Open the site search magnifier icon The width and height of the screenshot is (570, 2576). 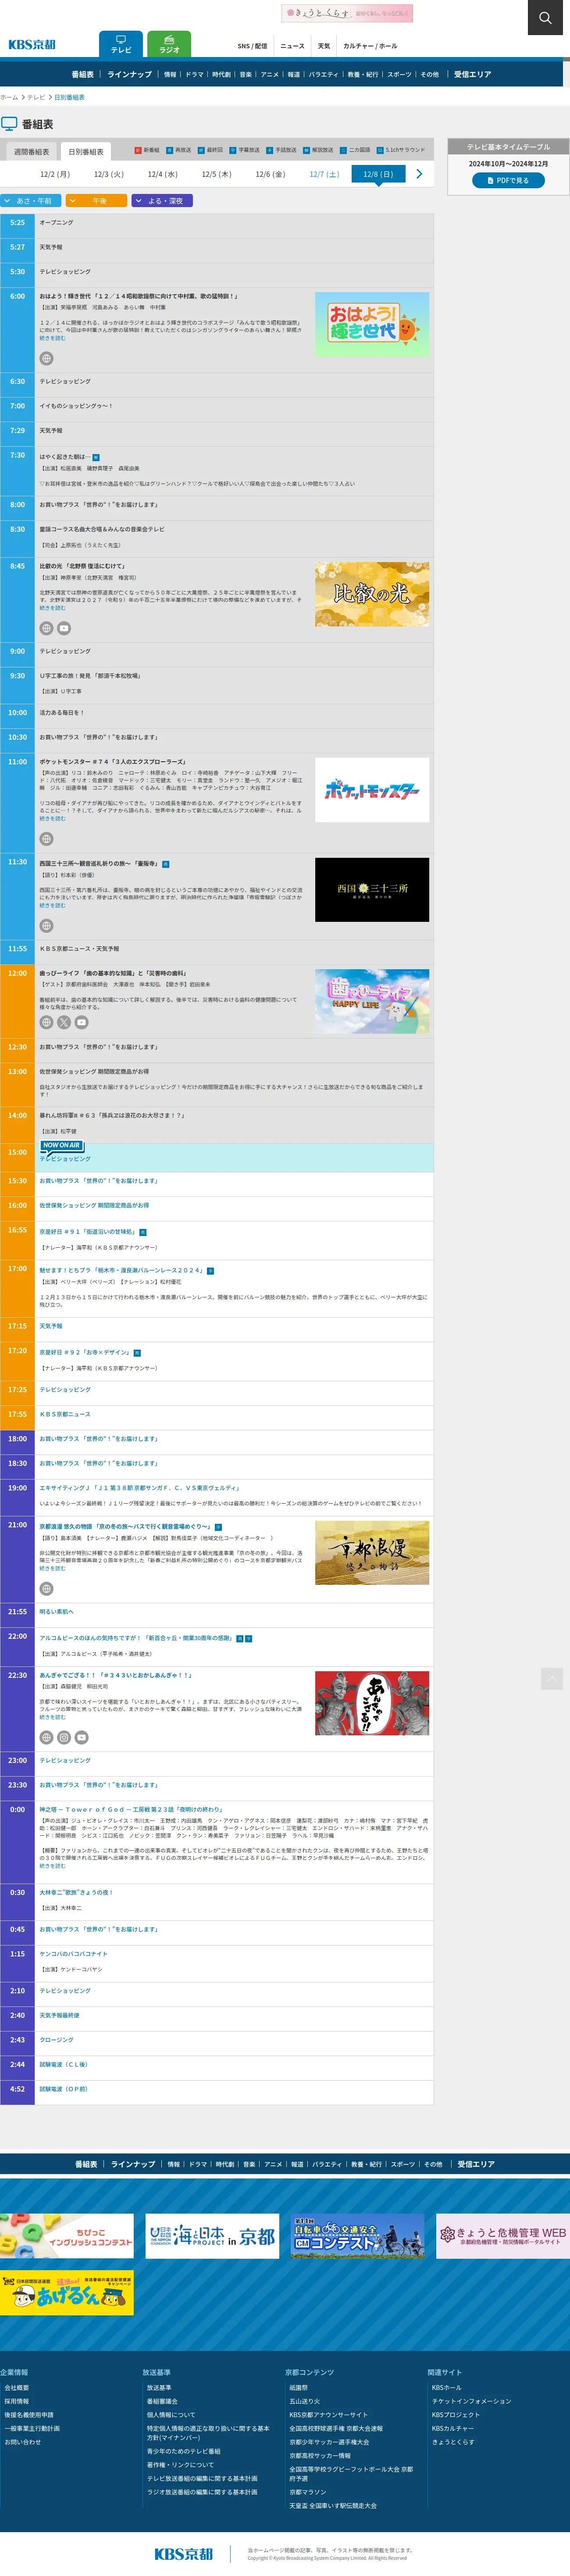[x=545, y=18]
